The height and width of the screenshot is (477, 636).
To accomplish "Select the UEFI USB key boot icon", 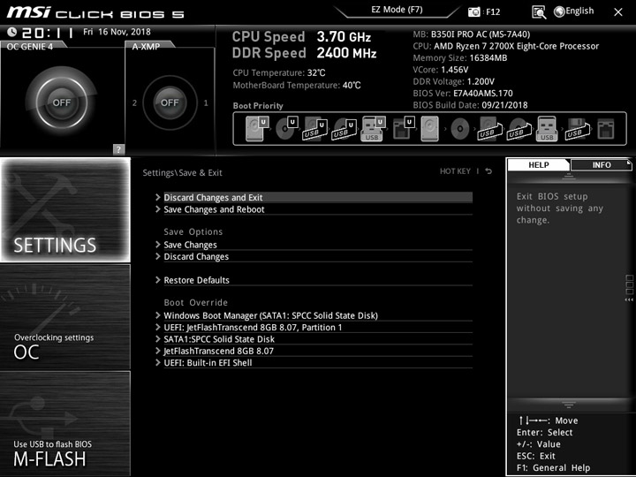I will click(373, 129).
